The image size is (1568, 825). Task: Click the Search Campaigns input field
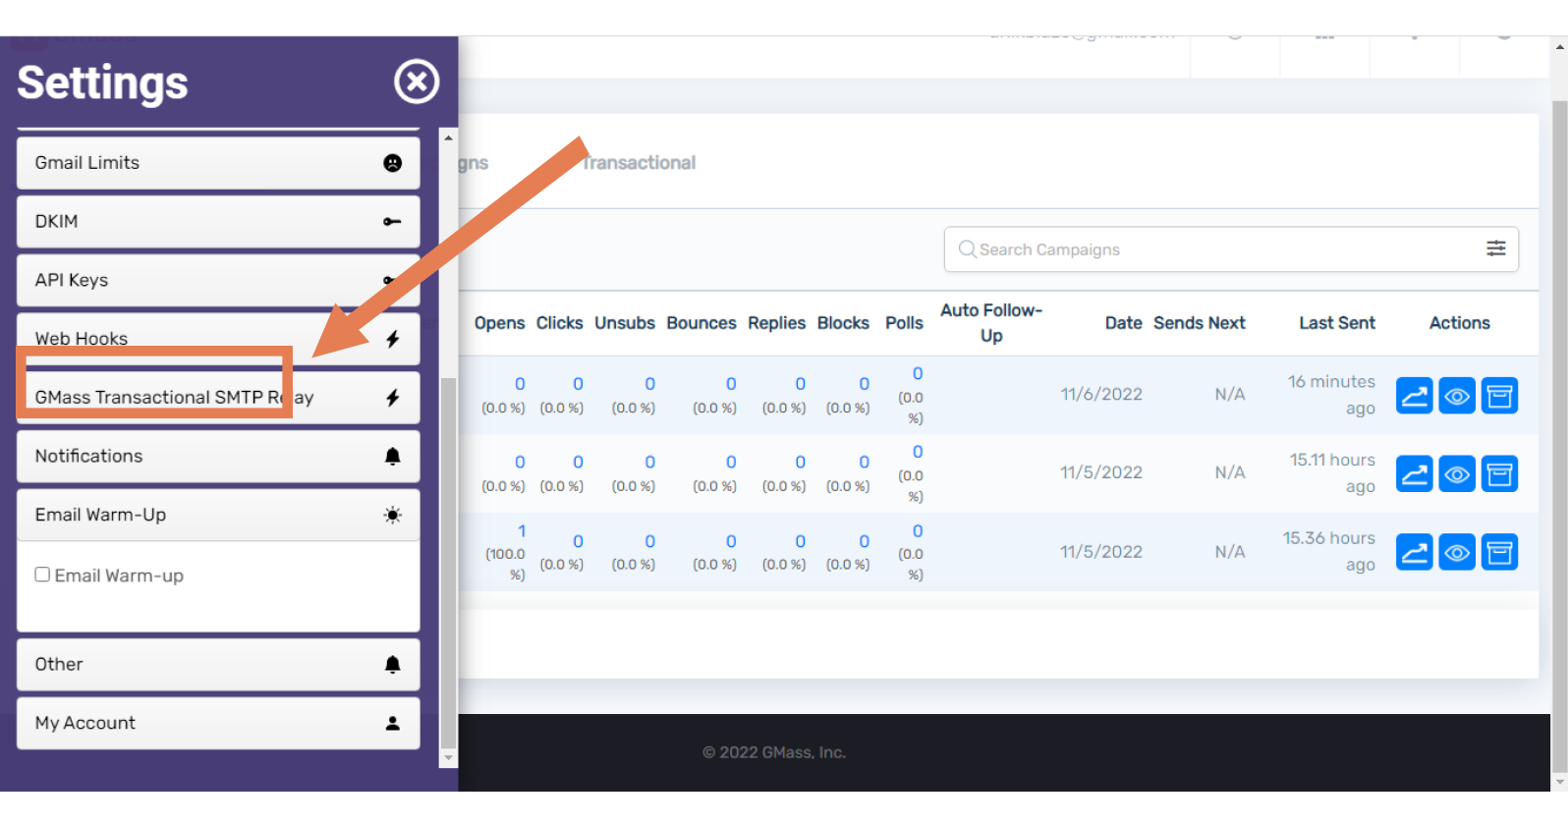(x=1231, y=249)
